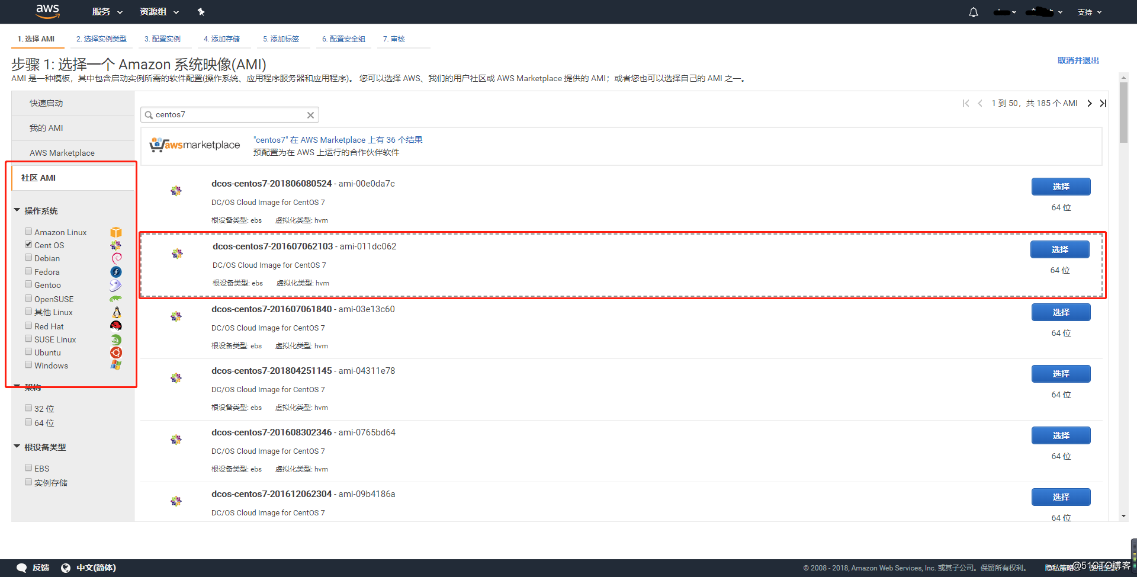Click the scrollbar down arrow

(1123, 517)
